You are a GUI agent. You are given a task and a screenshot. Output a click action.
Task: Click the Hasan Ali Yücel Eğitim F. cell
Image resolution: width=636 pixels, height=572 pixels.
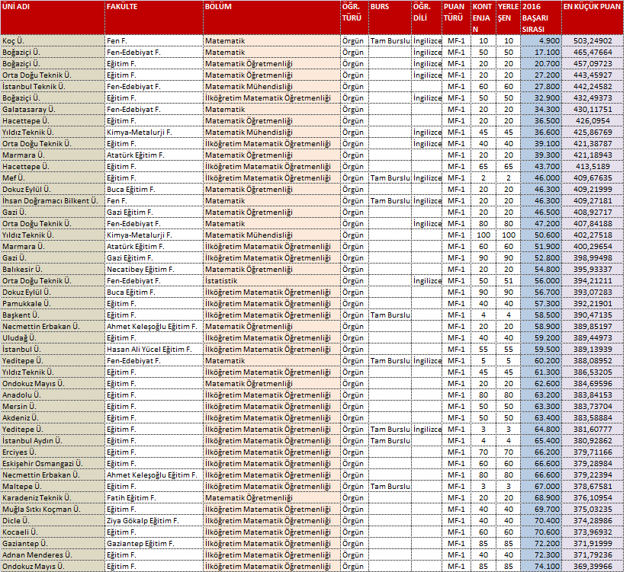point(154,349)
